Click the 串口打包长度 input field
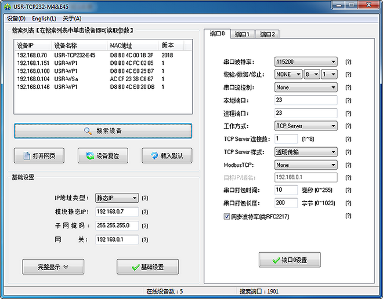Image resolution: width=383 pixels, height=299 pixels. click(x=286, y=203)
